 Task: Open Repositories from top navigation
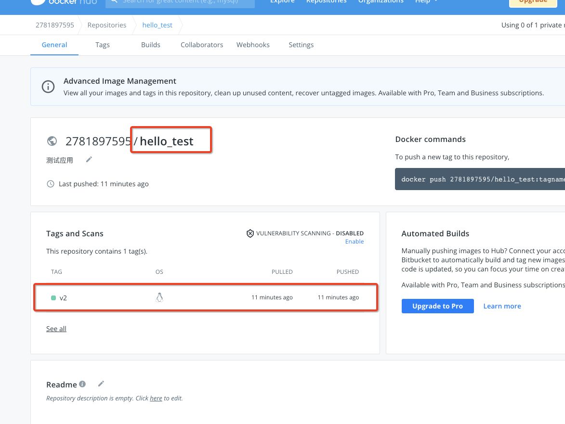click(x=326, y=2)
